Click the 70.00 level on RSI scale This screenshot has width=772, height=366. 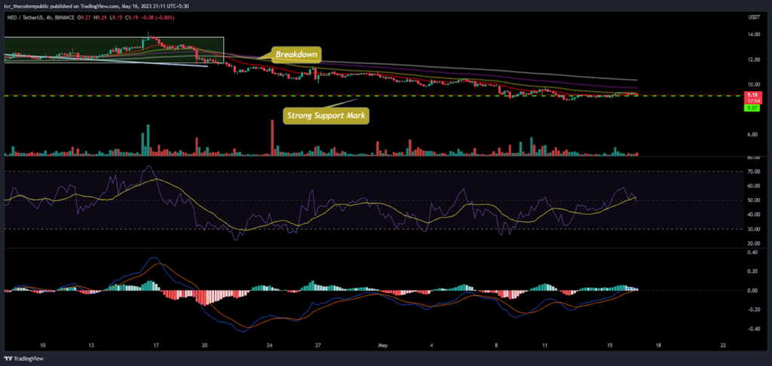(x=752, y=172)
